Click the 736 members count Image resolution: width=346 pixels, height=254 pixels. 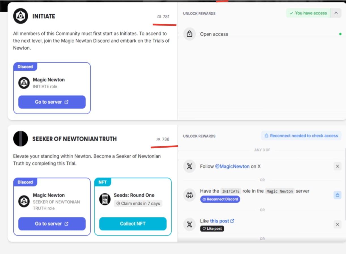(166, 139)
